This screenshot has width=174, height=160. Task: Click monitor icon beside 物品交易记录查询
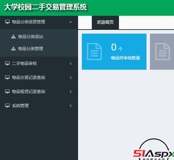pyautogui.click(x=7, y=77)
